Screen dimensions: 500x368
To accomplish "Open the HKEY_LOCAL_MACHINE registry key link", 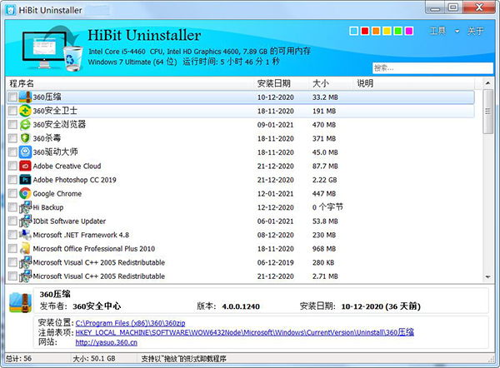I will [x=244, y=333].
